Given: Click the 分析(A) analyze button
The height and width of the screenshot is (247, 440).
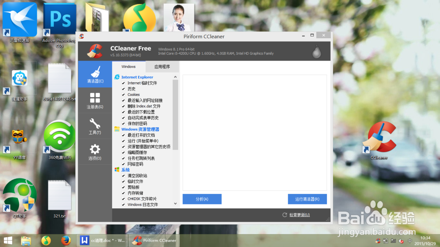Looking at the screenshot, I should pos(202,199).
